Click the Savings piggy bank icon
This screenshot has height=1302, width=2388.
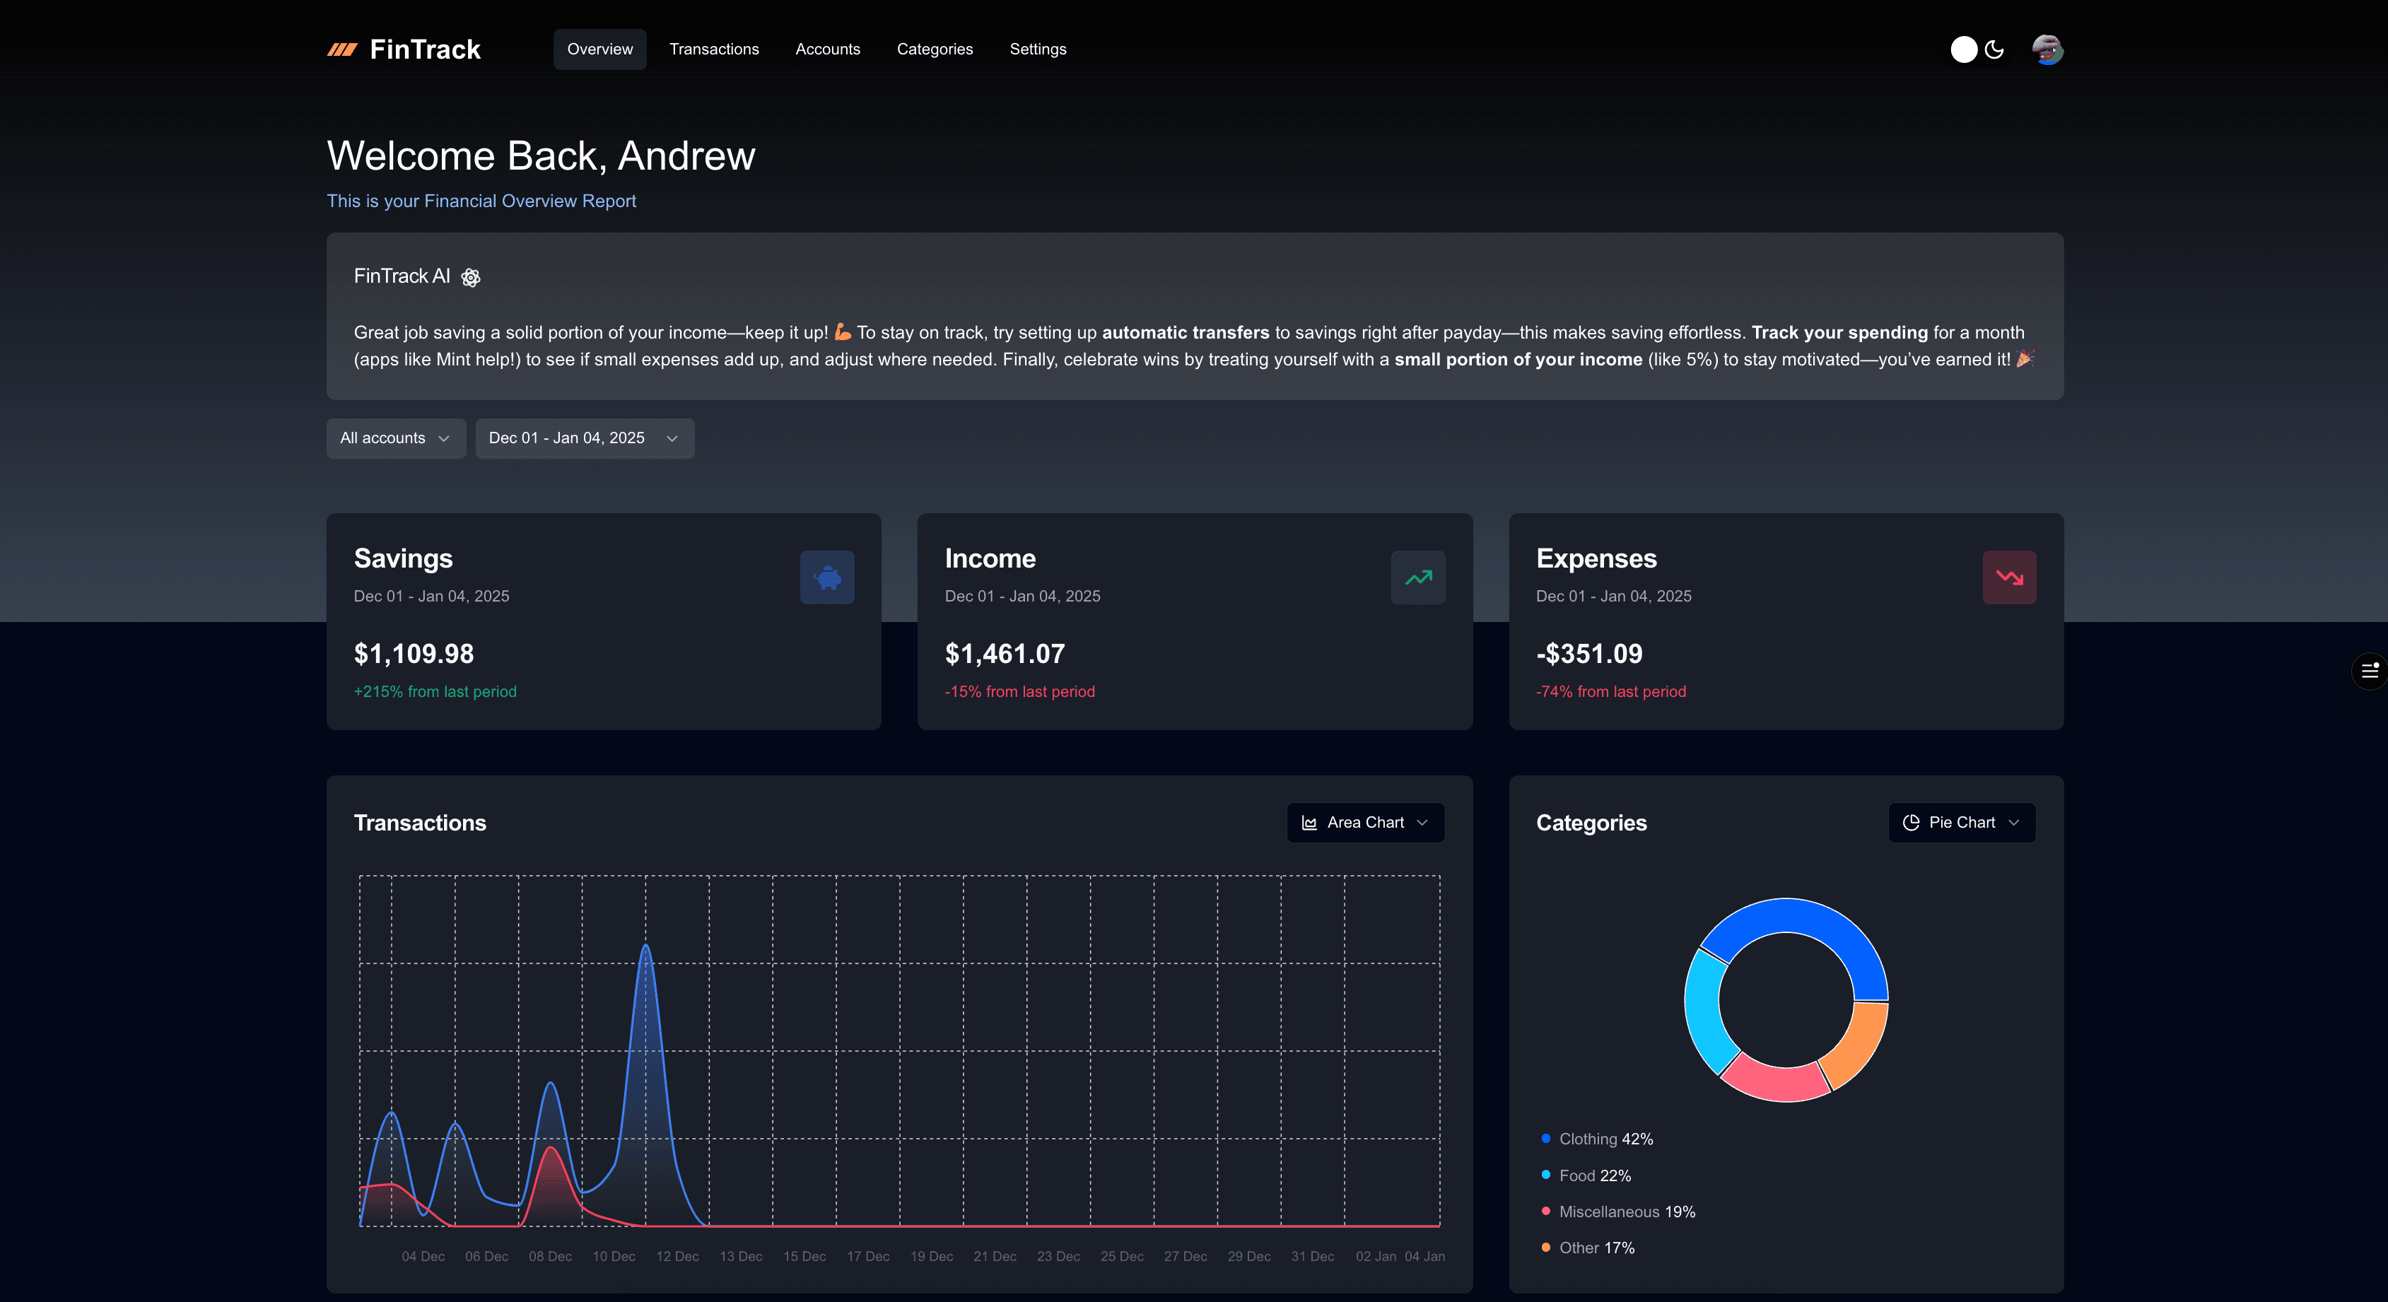click(827, 577)
